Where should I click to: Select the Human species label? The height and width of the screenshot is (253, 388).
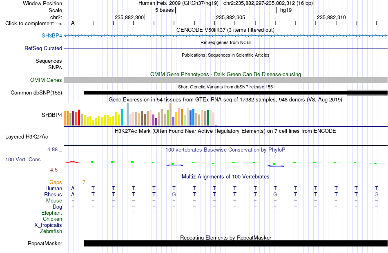(x=54, y=188)
